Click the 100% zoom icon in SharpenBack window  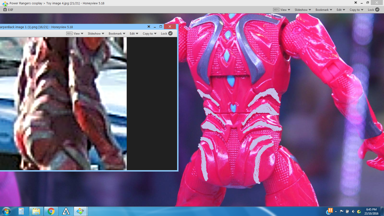pos(69,33)
